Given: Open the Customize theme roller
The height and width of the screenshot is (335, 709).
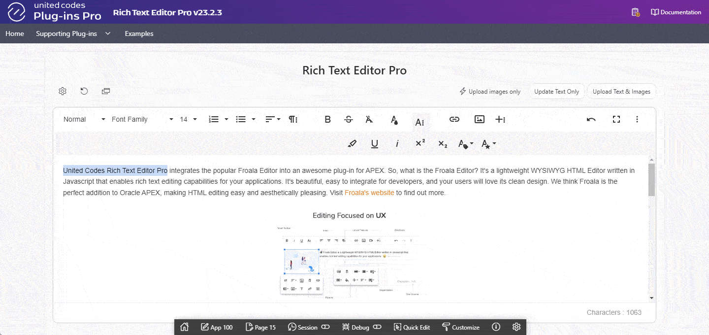Looking at the screenshot, I should click(460, 327).
